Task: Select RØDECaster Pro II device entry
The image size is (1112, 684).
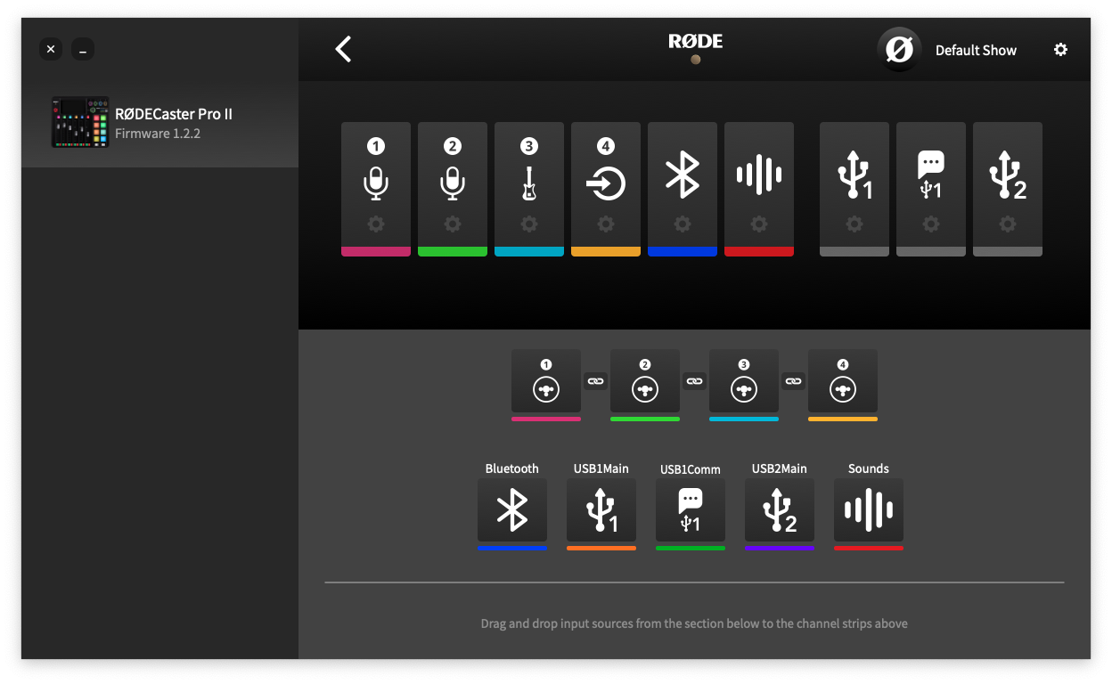Action: coord(159,123)
